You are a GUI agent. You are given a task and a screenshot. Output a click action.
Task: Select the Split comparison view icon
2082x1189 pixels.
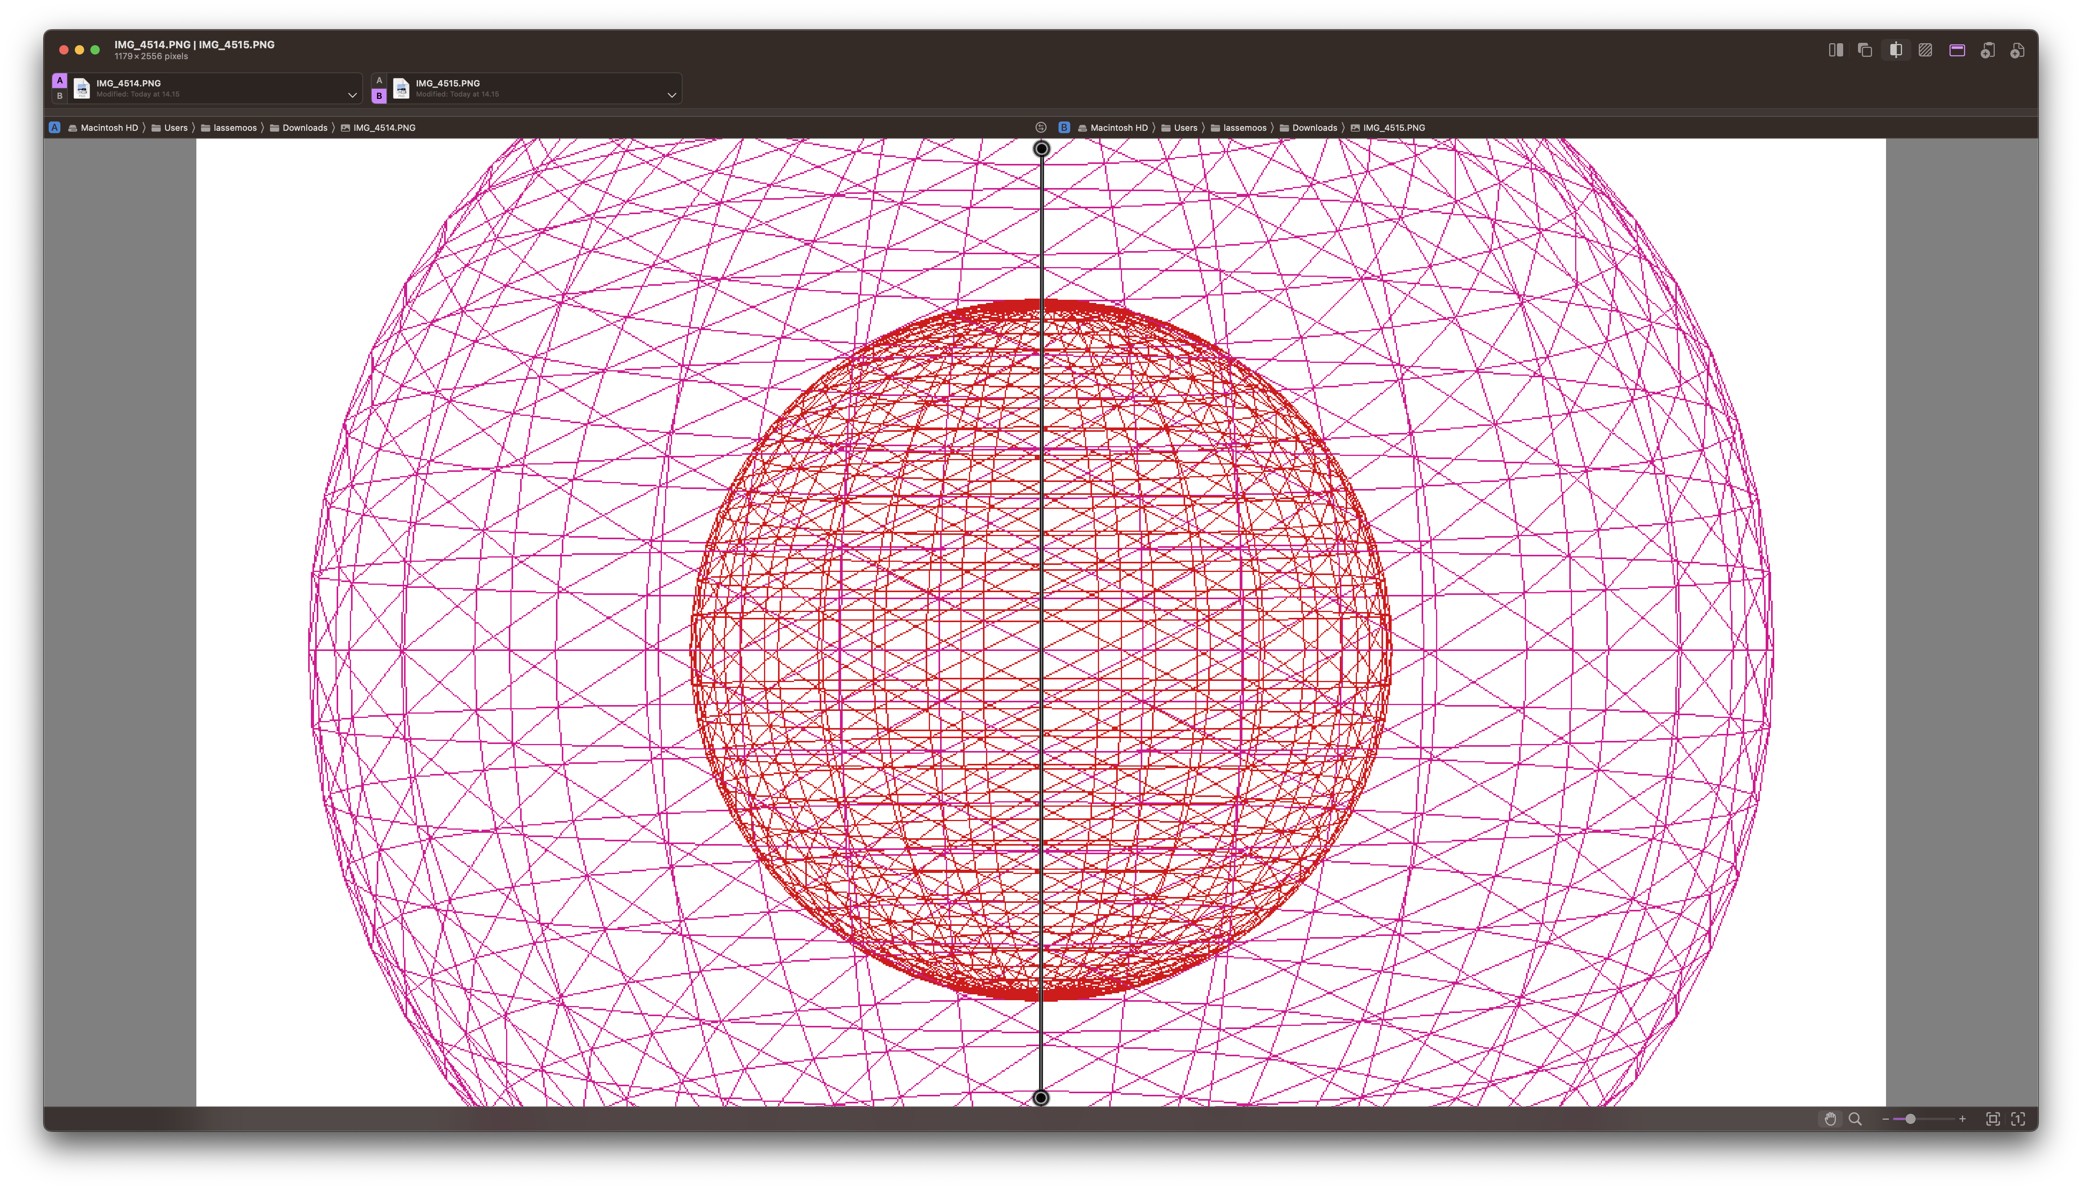(1896, 50)
